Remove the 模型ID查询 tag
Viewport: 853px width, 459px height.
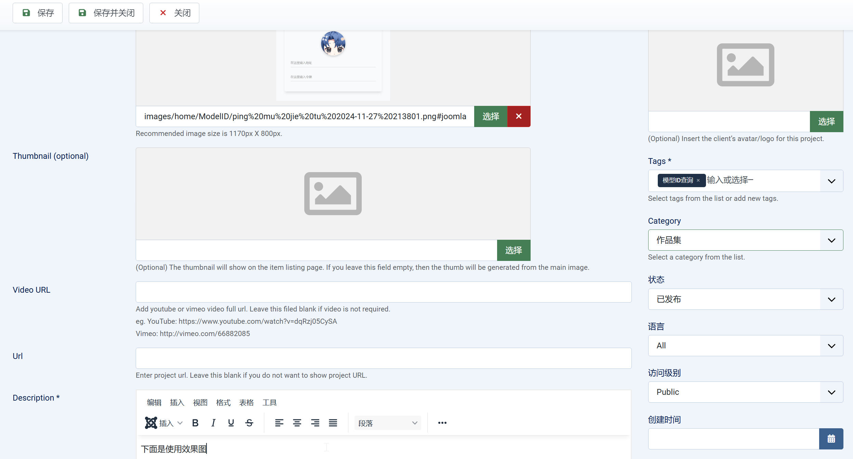698,180
